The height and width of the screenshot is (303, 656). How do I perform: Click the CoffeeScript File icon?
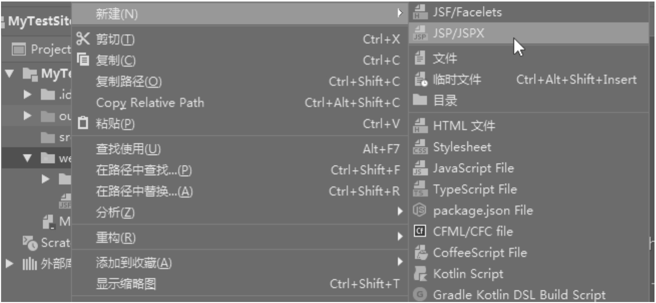pyautogui.click(x=420, y=253)
